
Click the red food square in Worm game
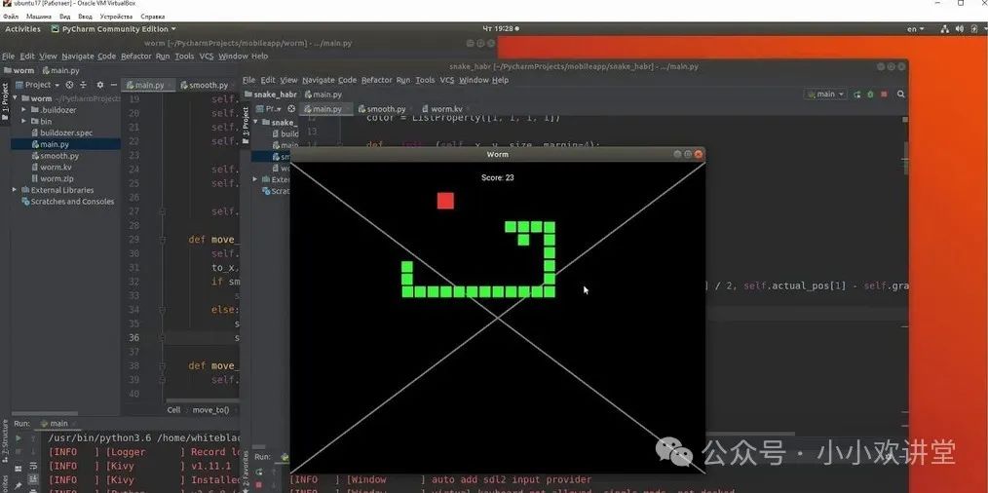click(445, 201)
